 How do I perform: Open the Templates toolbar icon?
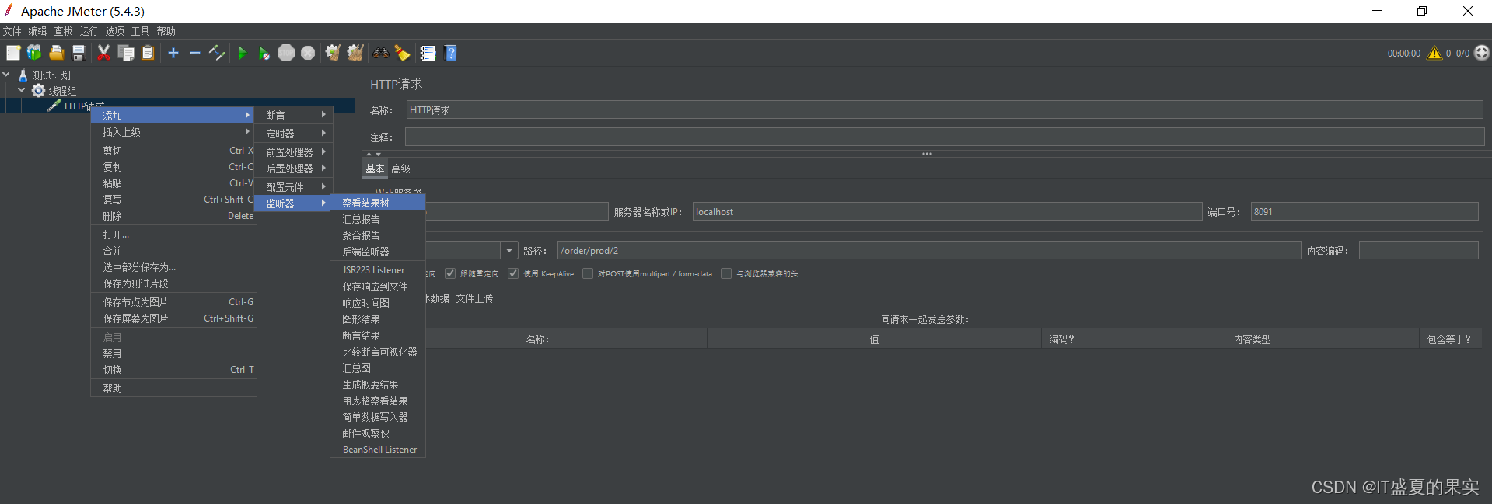pyautogui.click(x=34, y=53)
